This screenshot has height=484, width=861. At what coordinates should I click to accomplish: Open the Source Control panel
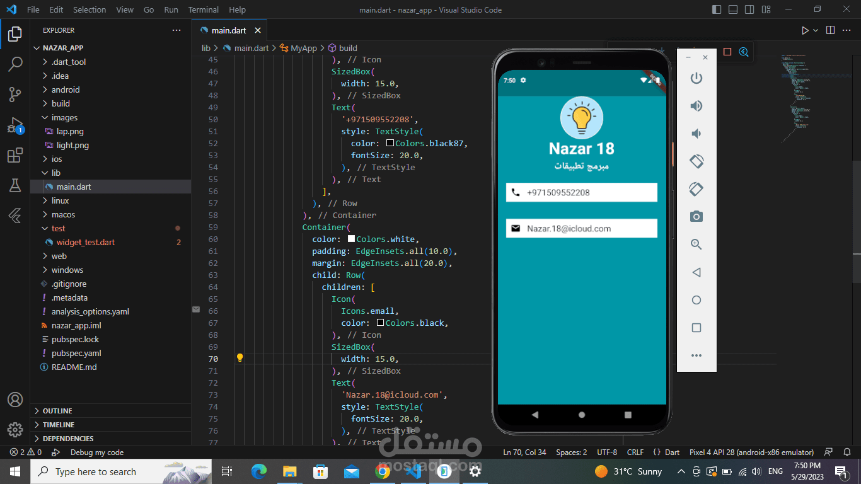[x=15, y=94]
